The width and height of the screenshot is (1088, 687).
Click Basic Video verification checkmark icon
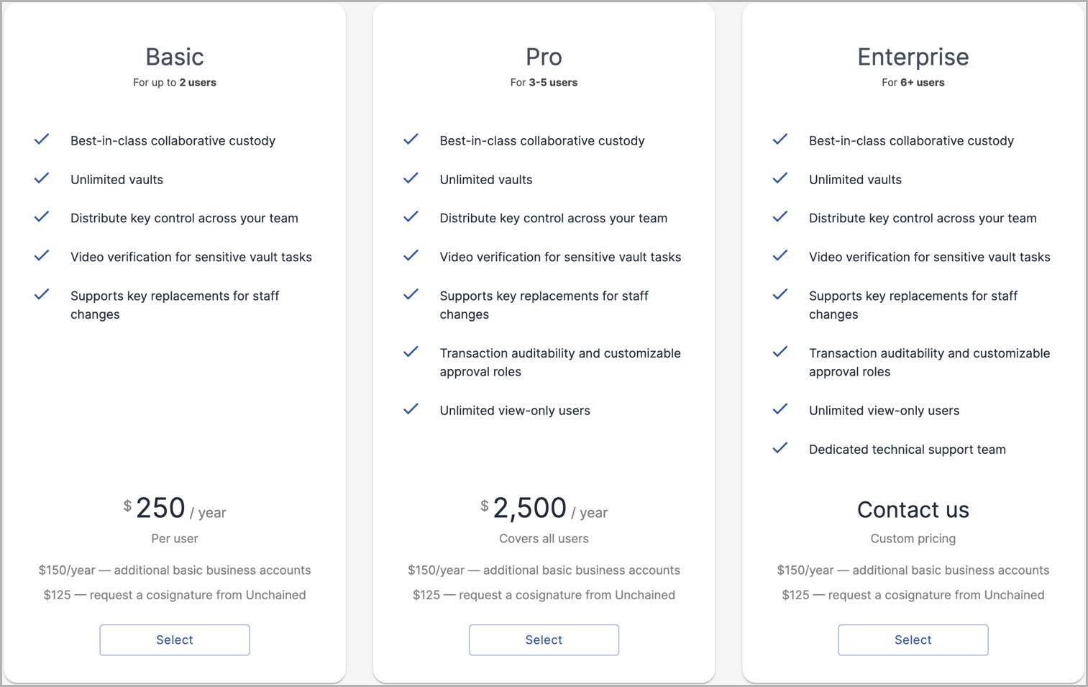point(42,255)
